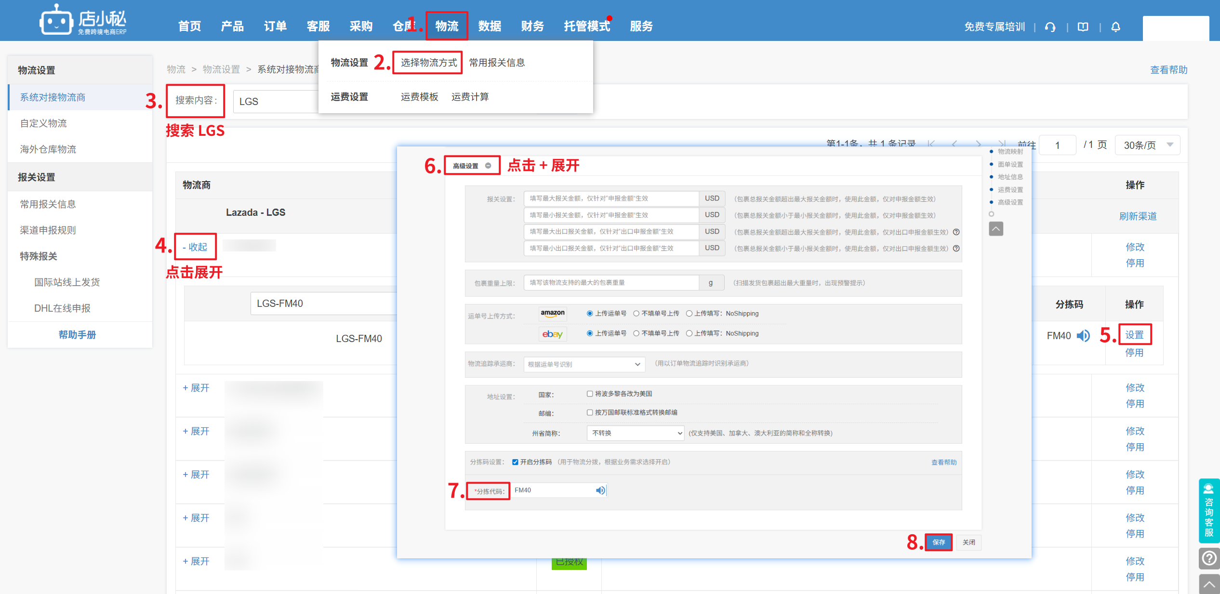
Task: Click the blue Save button in dialog
Action: coord(939,542)
